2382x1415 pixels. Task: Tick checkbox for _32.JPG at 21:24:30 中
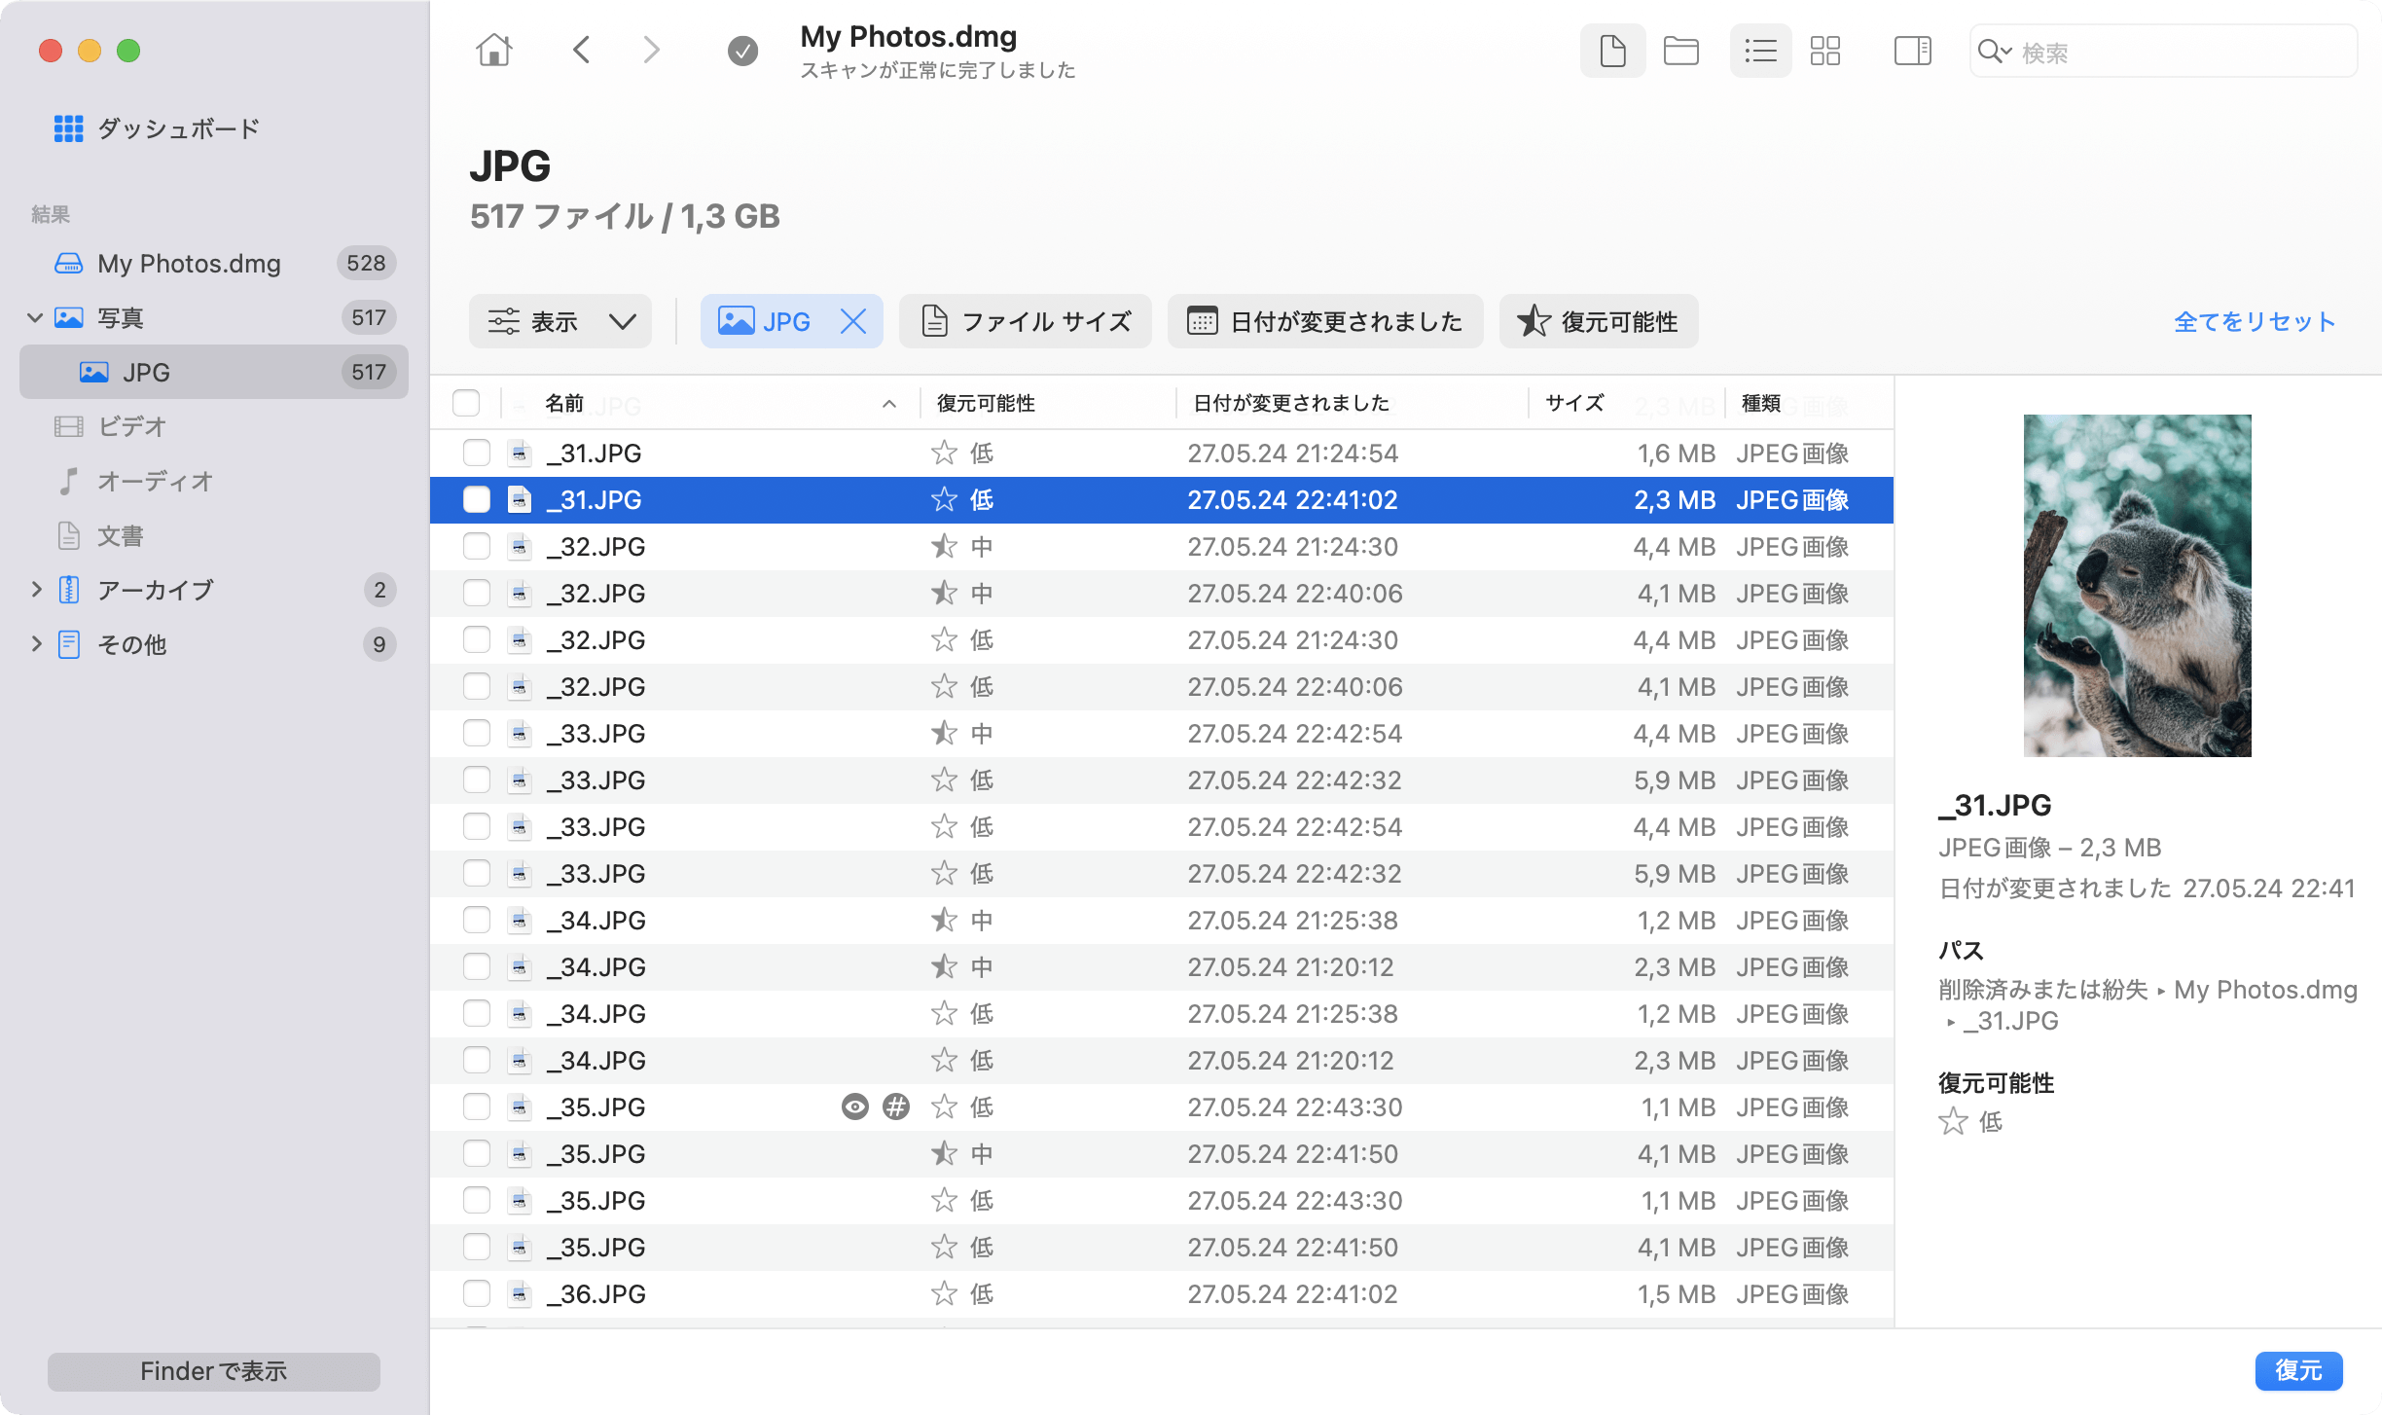pyautogui.click(x=476, y=546)
